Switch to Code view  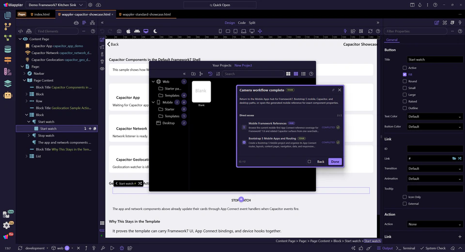(x=242, y=23)
